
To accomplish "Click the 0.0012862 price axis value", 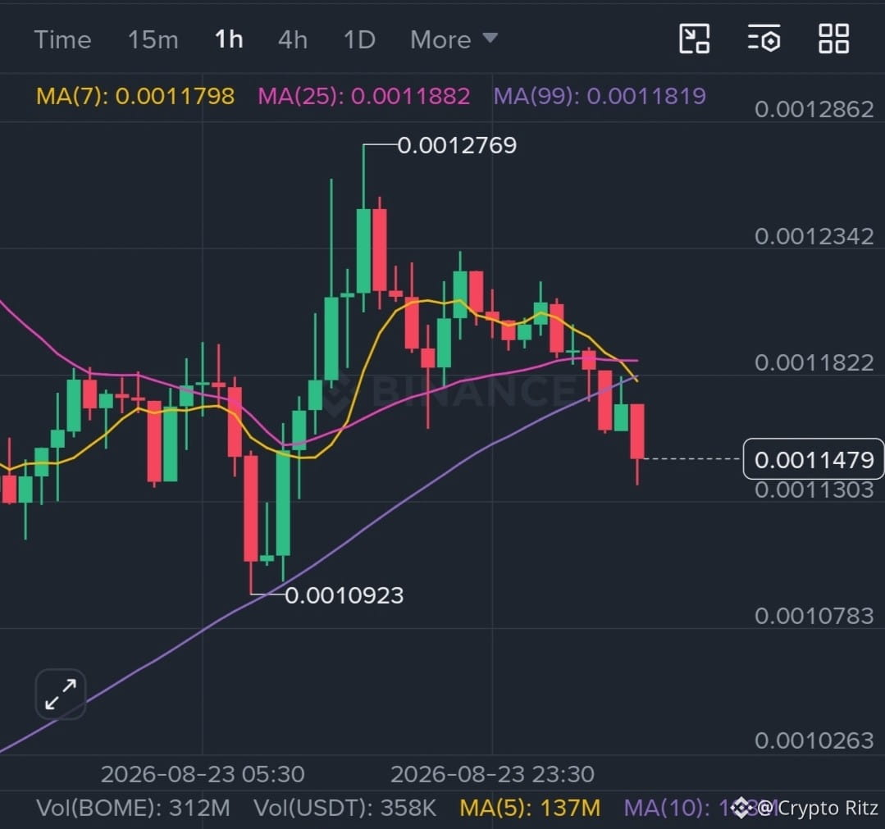I will click(x=814, y=110).
